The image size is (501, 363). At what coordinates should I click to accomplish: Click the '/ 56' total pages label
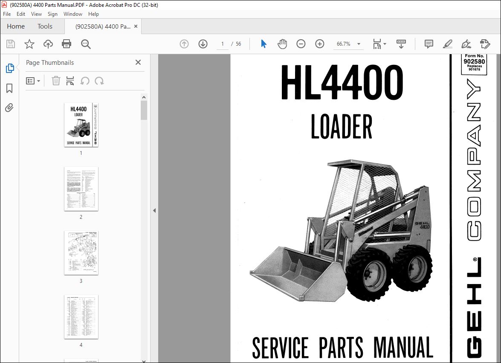pos(237,44)
